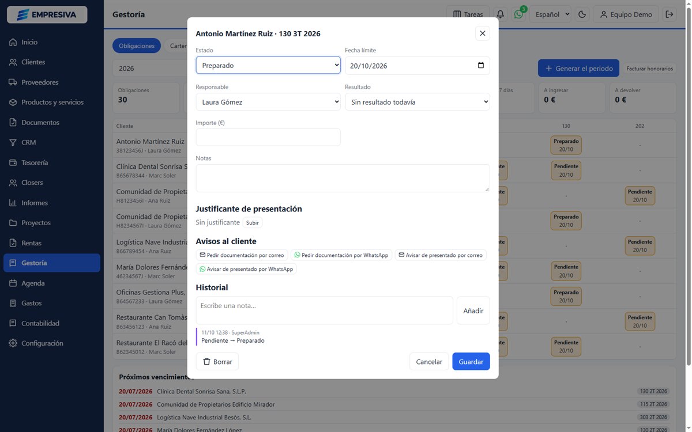The width and height of the screenshot is (692, 432).
Task: Click the Configuración gear icon
Action: tap(13, 343)
